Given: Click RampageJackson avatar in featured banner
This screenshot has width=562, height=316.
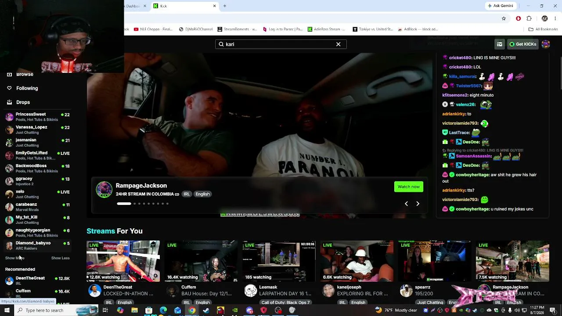Looking at the screenshot, I should [104, 190].
